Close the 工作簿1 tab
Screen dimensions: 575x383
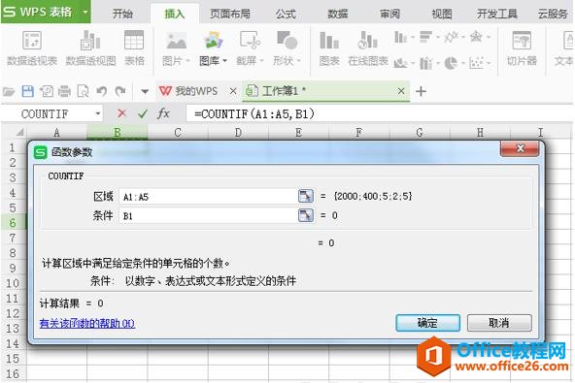pyautogui.click(x=401, y=91)
